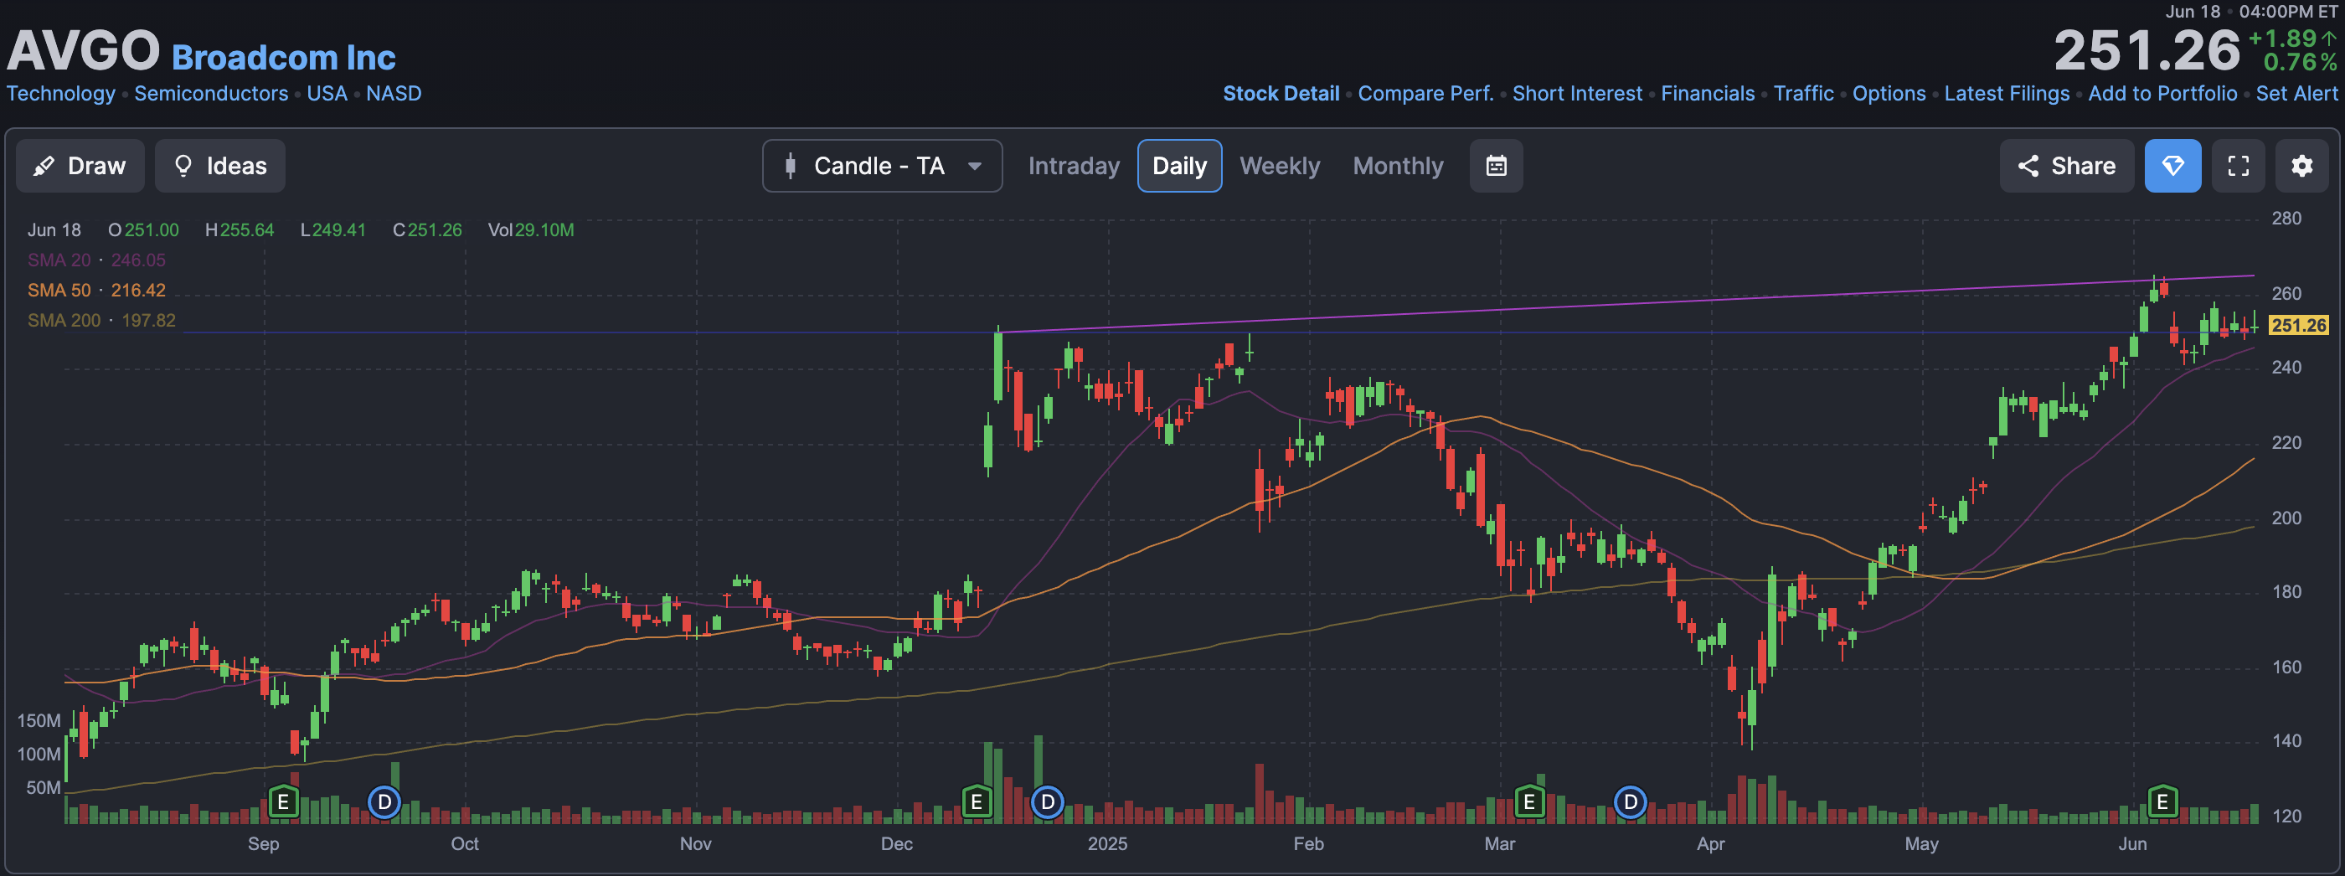Screen dimensions: 2345x876
Task: Click the 2025 label on time axis
Action: point(1107,844)
